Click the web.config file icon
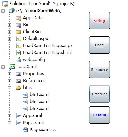The width and height of the screenshot is (128, 137). coord(19,60)
